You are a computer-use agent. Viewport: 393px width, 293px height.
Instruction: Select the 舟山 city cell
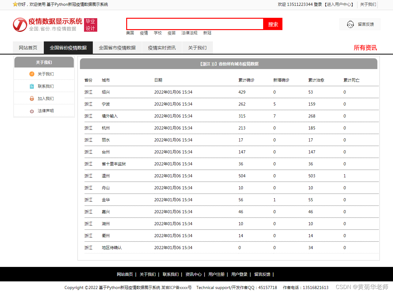click(x=106, y=188)
